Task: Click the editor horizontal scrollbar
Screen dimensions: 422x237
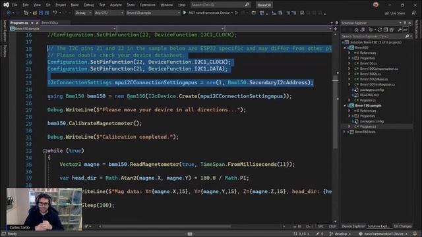Action: click(166, 226)
